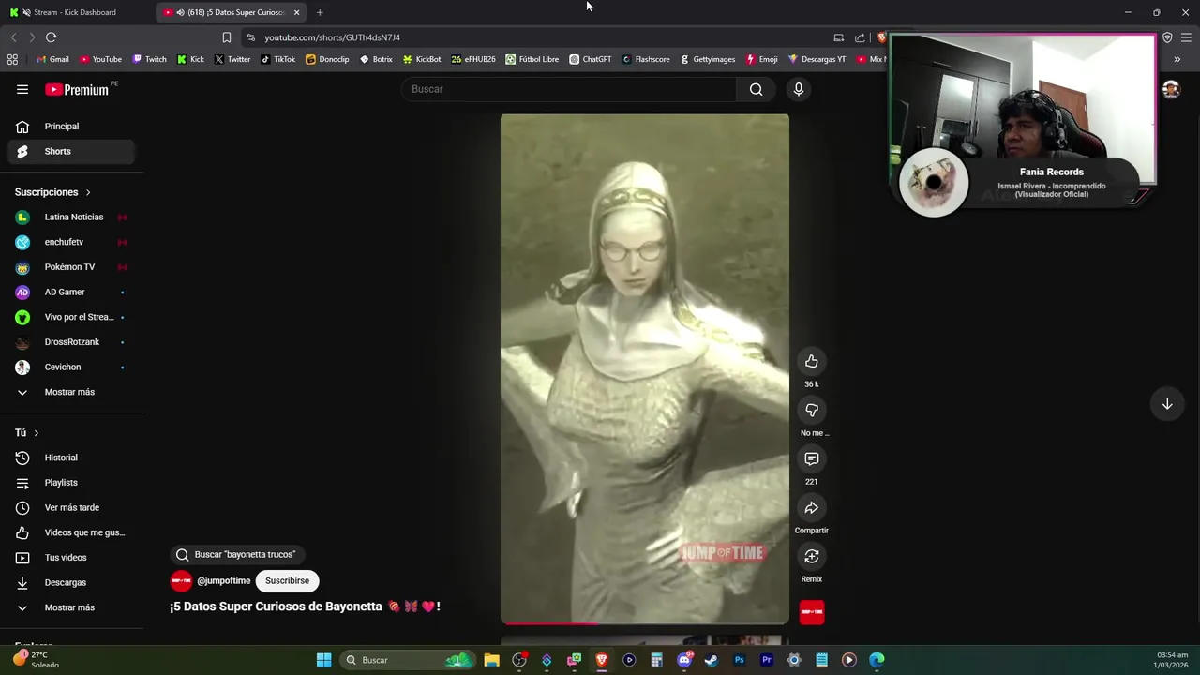Open the YouTube hamburger guide menu
This screenshot has height=675, width=1200.
pos(22,89)
